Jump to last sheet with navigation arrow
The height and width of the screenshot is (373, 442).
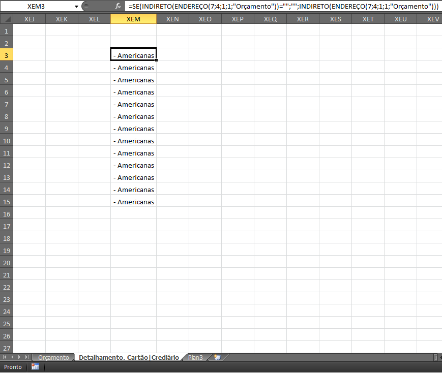point(27,357)
